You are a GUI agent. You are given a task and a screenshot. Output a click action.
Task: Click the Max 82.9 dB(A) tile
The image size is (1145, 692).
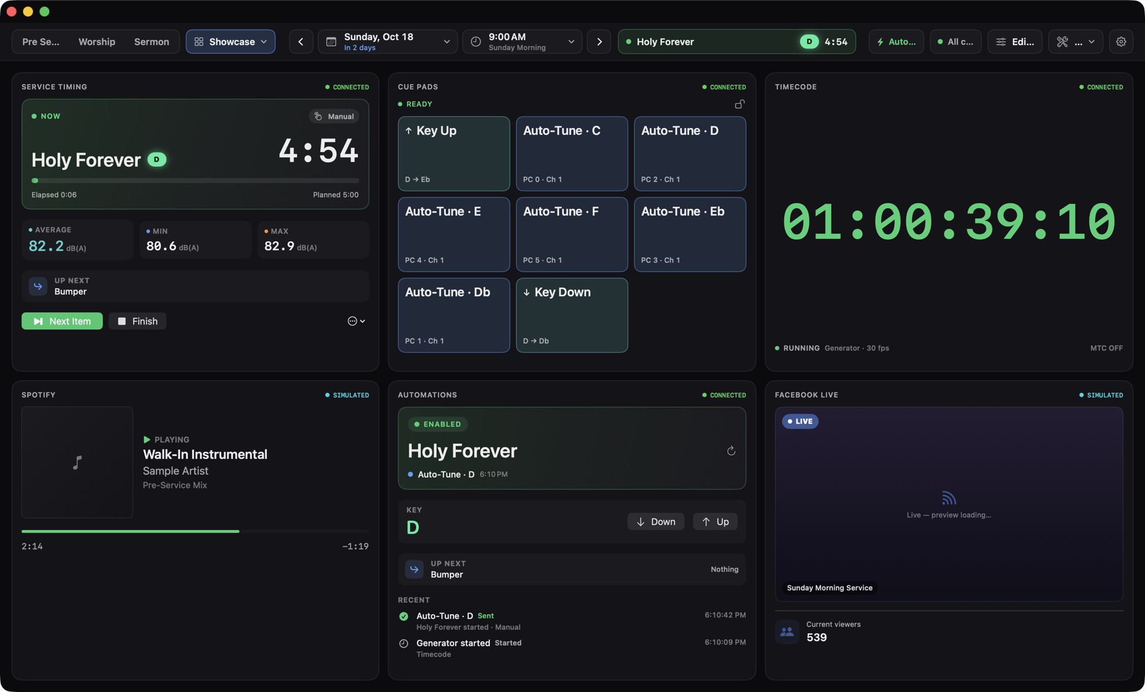[313, 240]
